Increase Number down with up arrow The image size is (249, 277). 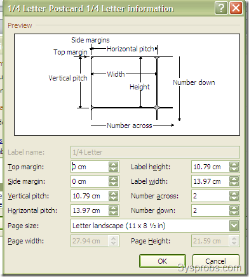pos(234,208)
